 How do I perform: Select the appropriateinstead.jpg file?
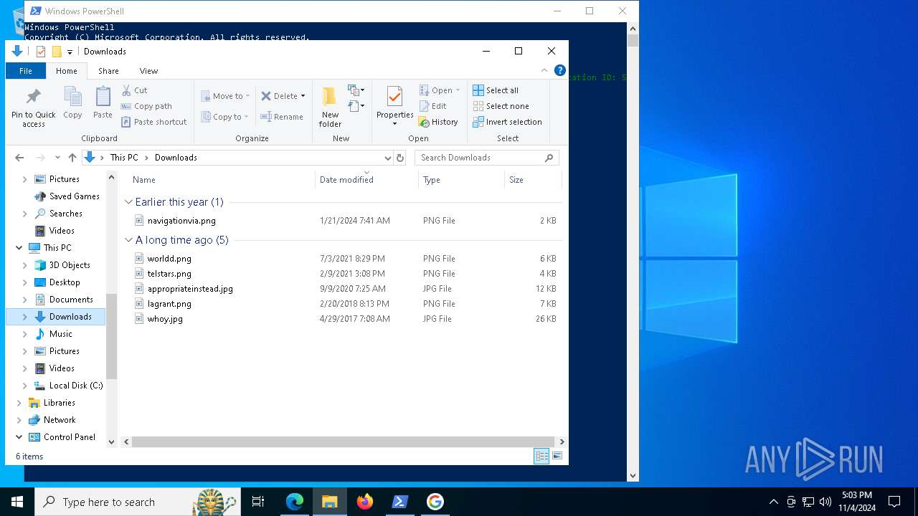click(190, 289)
